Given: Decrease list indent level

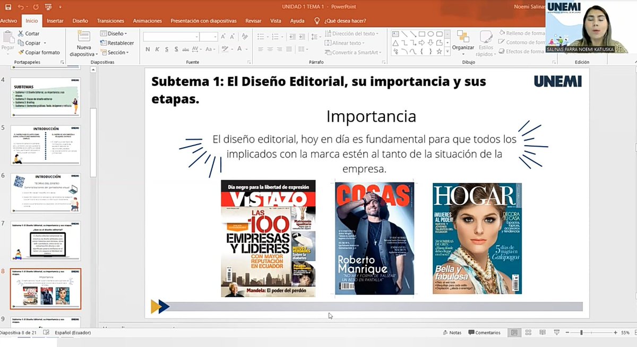Looking at the screenshot, I should click(292, 37).
